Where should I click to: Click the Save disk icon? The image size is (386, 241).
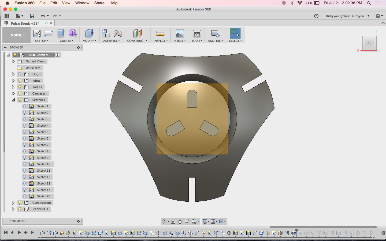point(32,16)
